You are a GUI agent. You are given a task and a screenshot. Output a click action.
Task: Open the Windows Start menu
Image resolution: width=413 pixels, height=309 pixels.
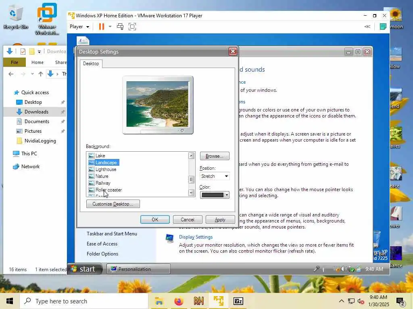point(10,301)
